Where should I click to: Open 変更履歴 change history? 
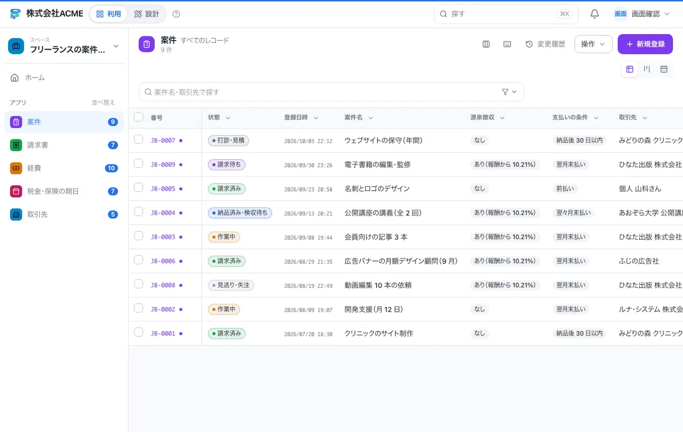545,44
